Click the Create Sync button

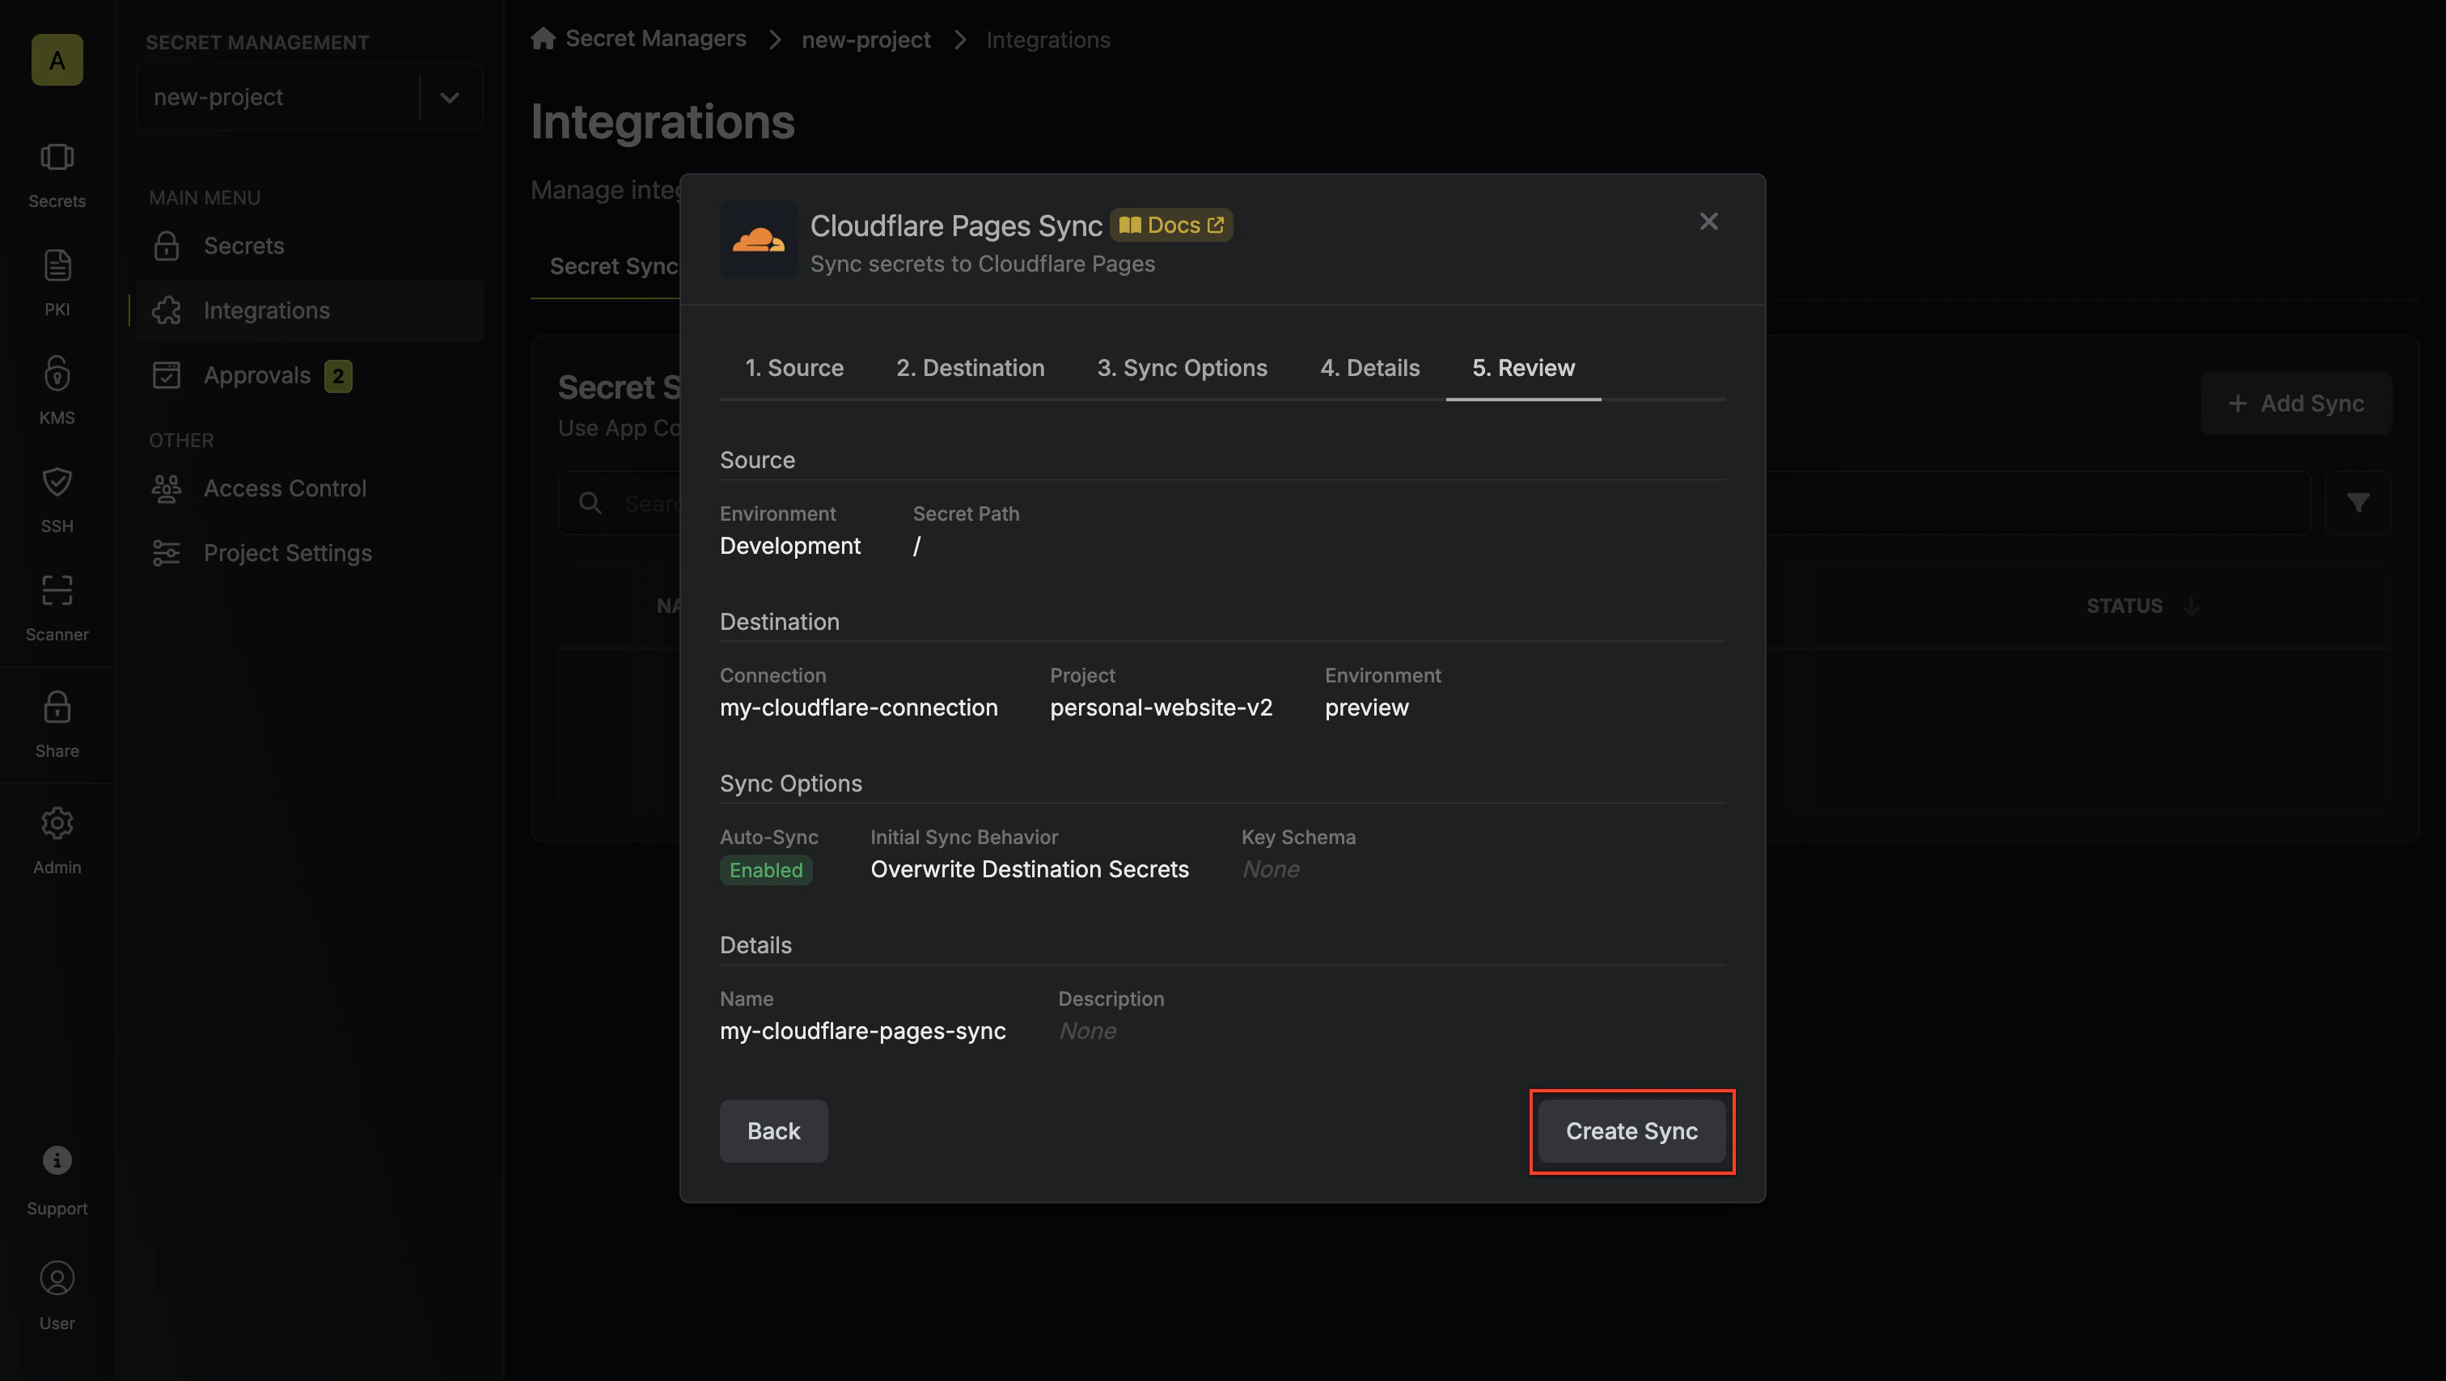point(1631,1130)
